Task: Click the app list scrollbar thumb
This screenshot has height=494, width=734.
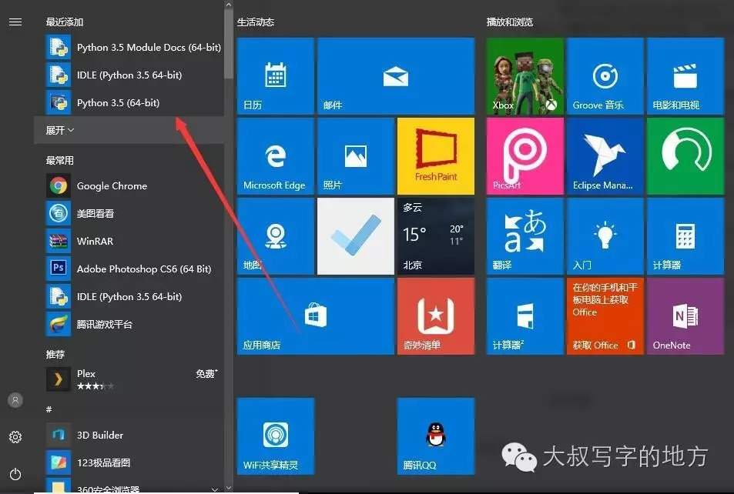Action: click(x=229, y=45)
